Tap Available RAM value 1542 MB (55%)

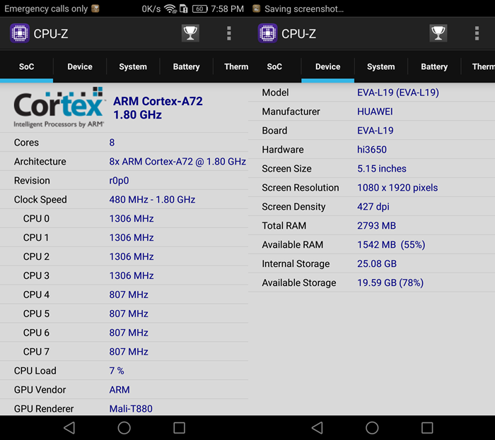click(x=391, y=244)
